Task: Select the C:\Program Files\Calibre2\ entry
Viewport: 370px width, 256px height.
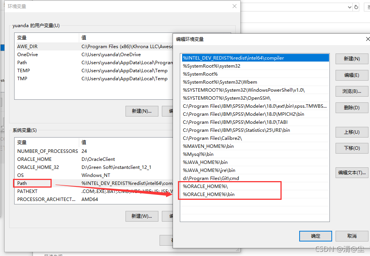Action: coord(256,138)
